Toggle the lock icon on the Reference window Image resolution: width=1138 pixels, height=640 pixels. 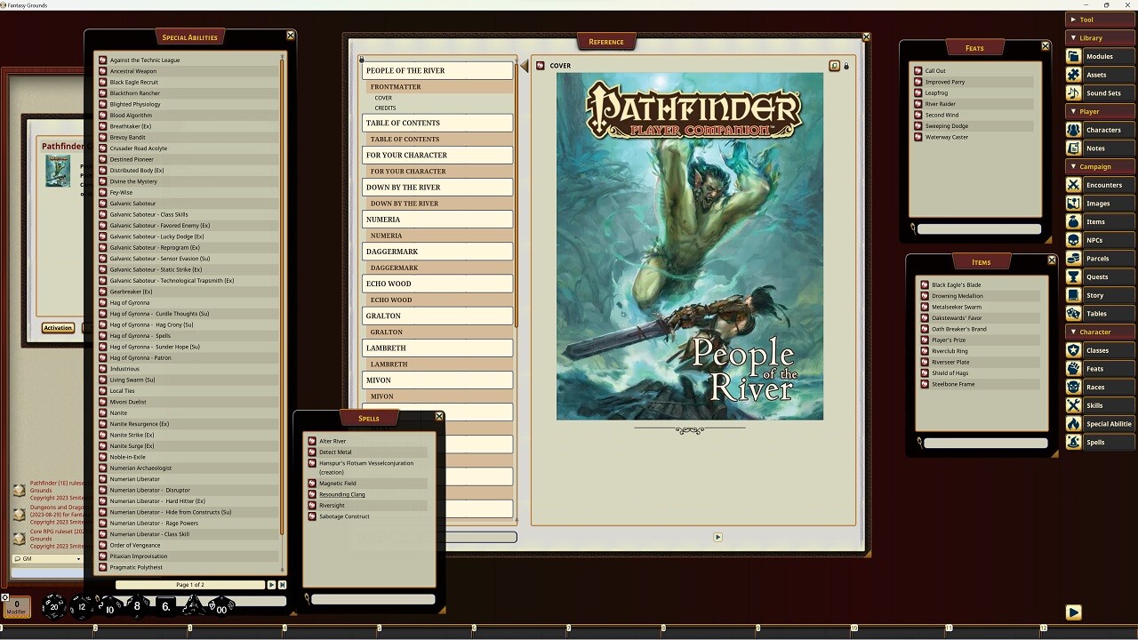[846, 65]
